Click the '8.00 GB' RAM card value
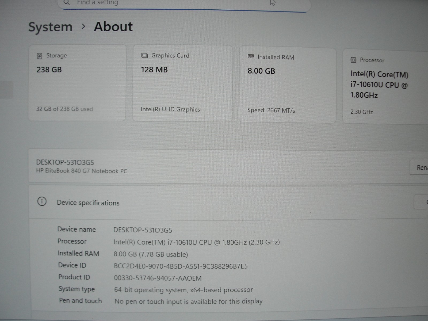This screenshot has height=321, width=428. pos(261,71)
